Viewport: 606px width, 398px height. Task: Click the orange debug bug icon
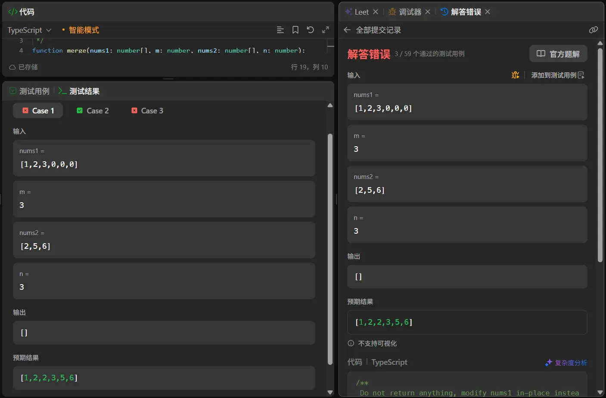coord(515,75)
